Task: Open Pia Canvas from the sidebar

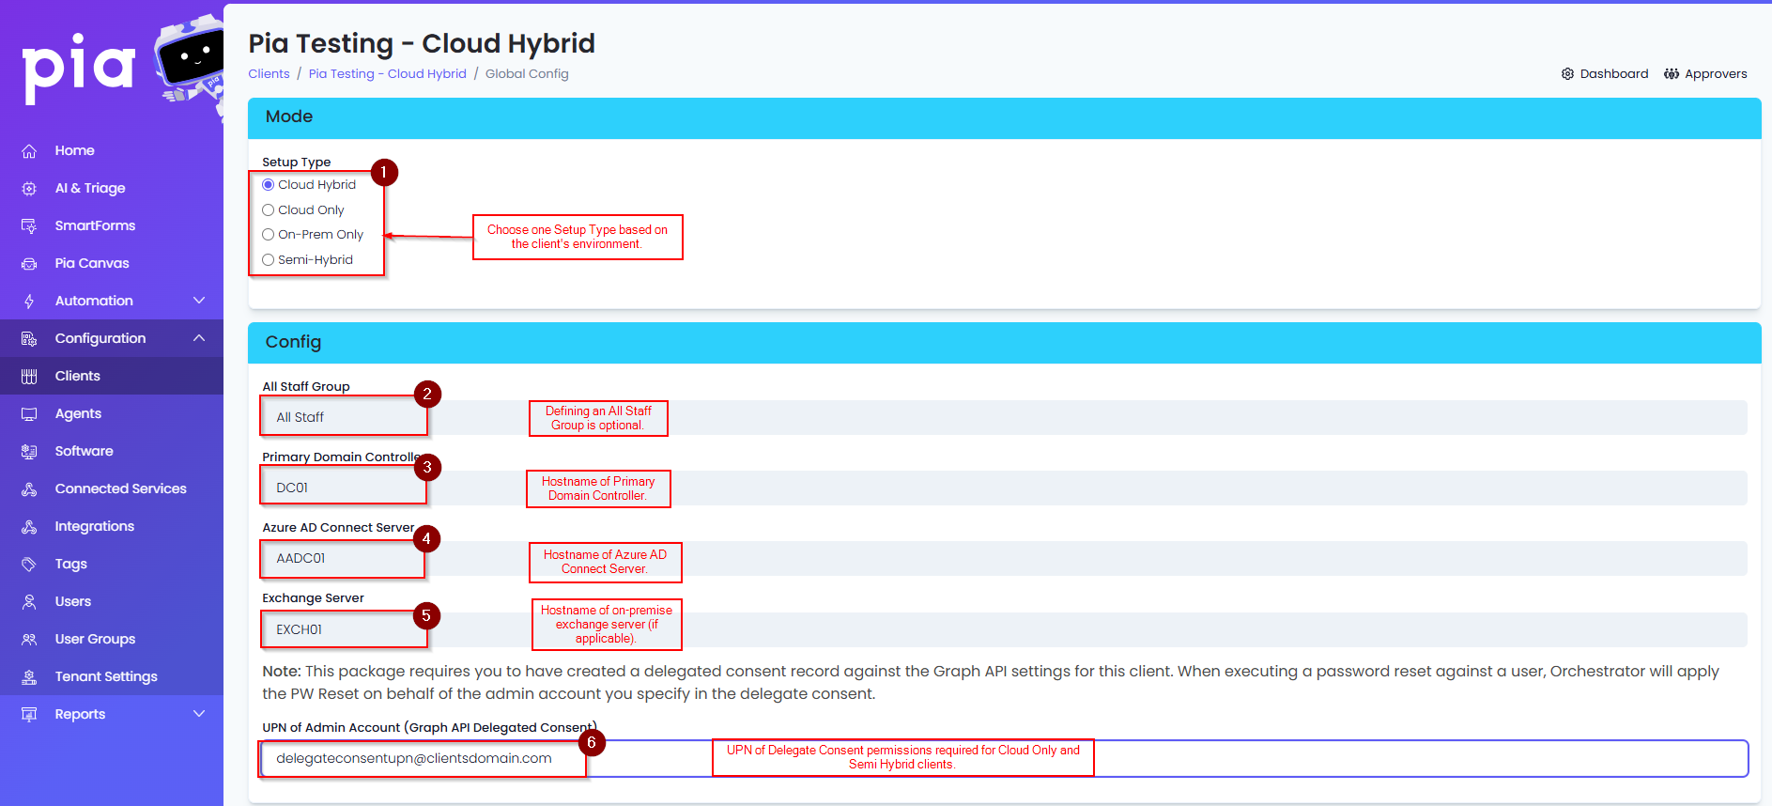Action: (112, 263)
